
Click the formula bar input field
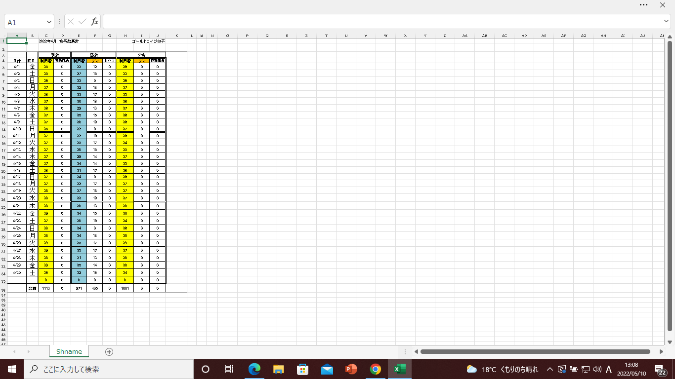point(380,22)
